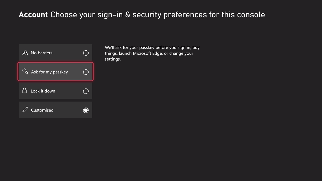Click the padlock icon next to Lock it down
Image resolution: width=322 pixels, height=181 pixels.
[x=24, y=91]
